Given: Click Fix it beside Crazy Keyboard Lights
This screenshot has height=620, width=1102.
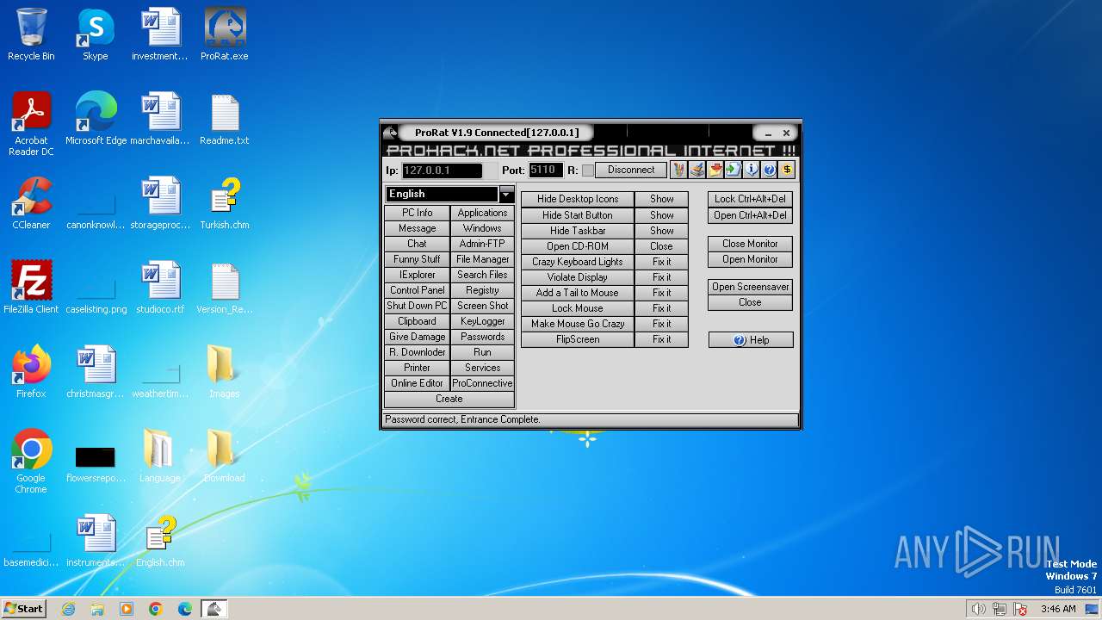Looking at the screenshot, I should tap(661, 262).
